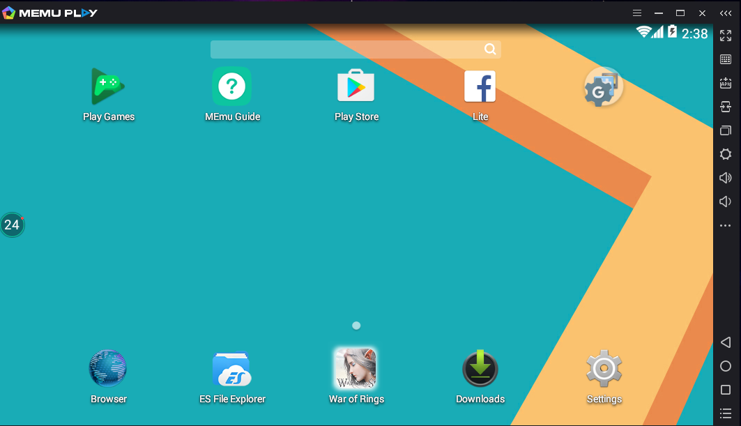
Task: Open the Play Games app
Action: [x=108, y=86]
